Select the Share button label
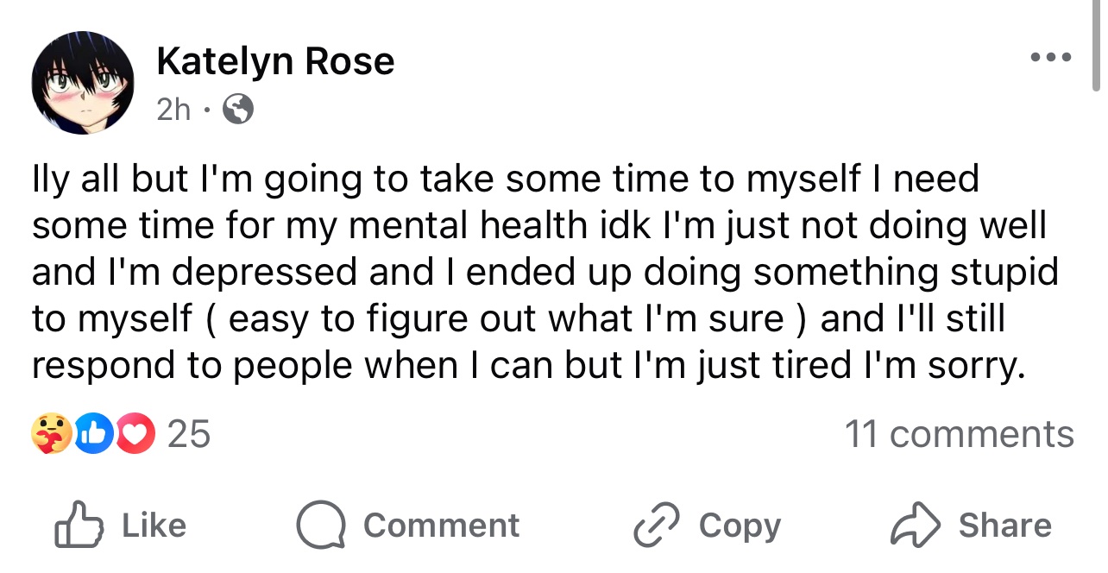Screen dimensions: 1108x573 [x=1005, y=526]
